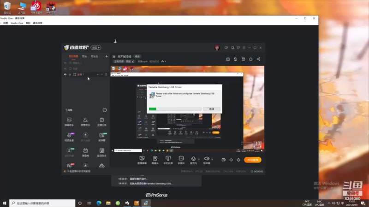369x207 pixels.
Task: Toggle visibility of the second source row
Action: pos(65,69)
